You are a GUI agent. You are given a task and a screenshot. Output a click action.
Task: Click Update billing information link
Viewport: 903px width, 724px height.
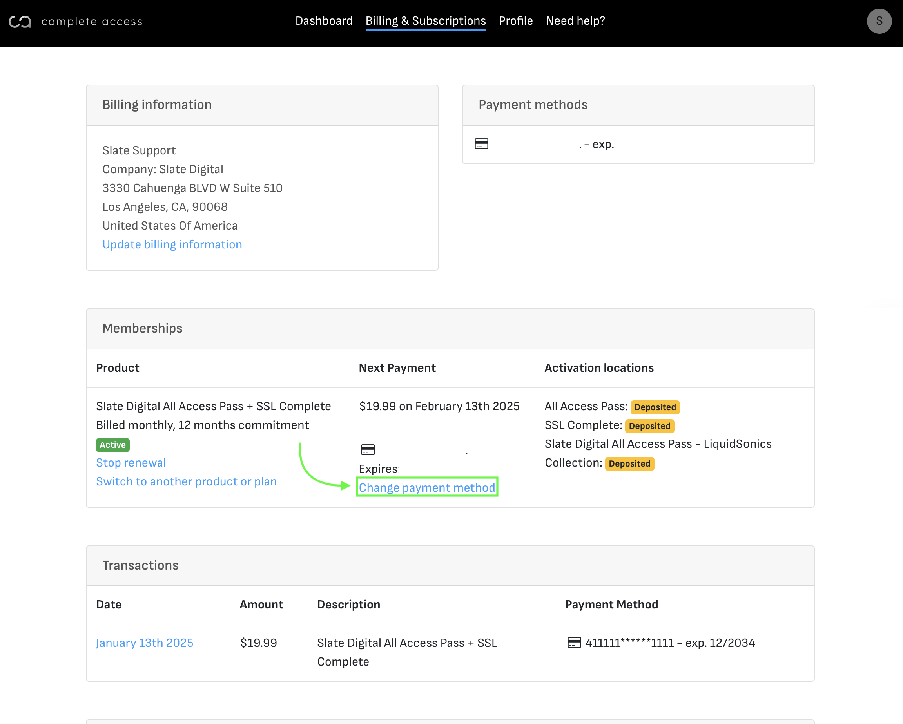[172, 244]
